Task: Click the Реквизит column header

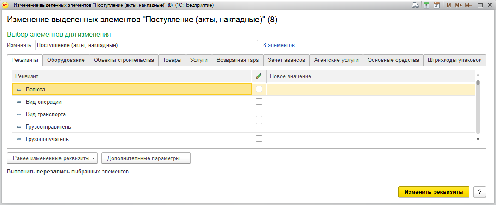Action: 131,76
